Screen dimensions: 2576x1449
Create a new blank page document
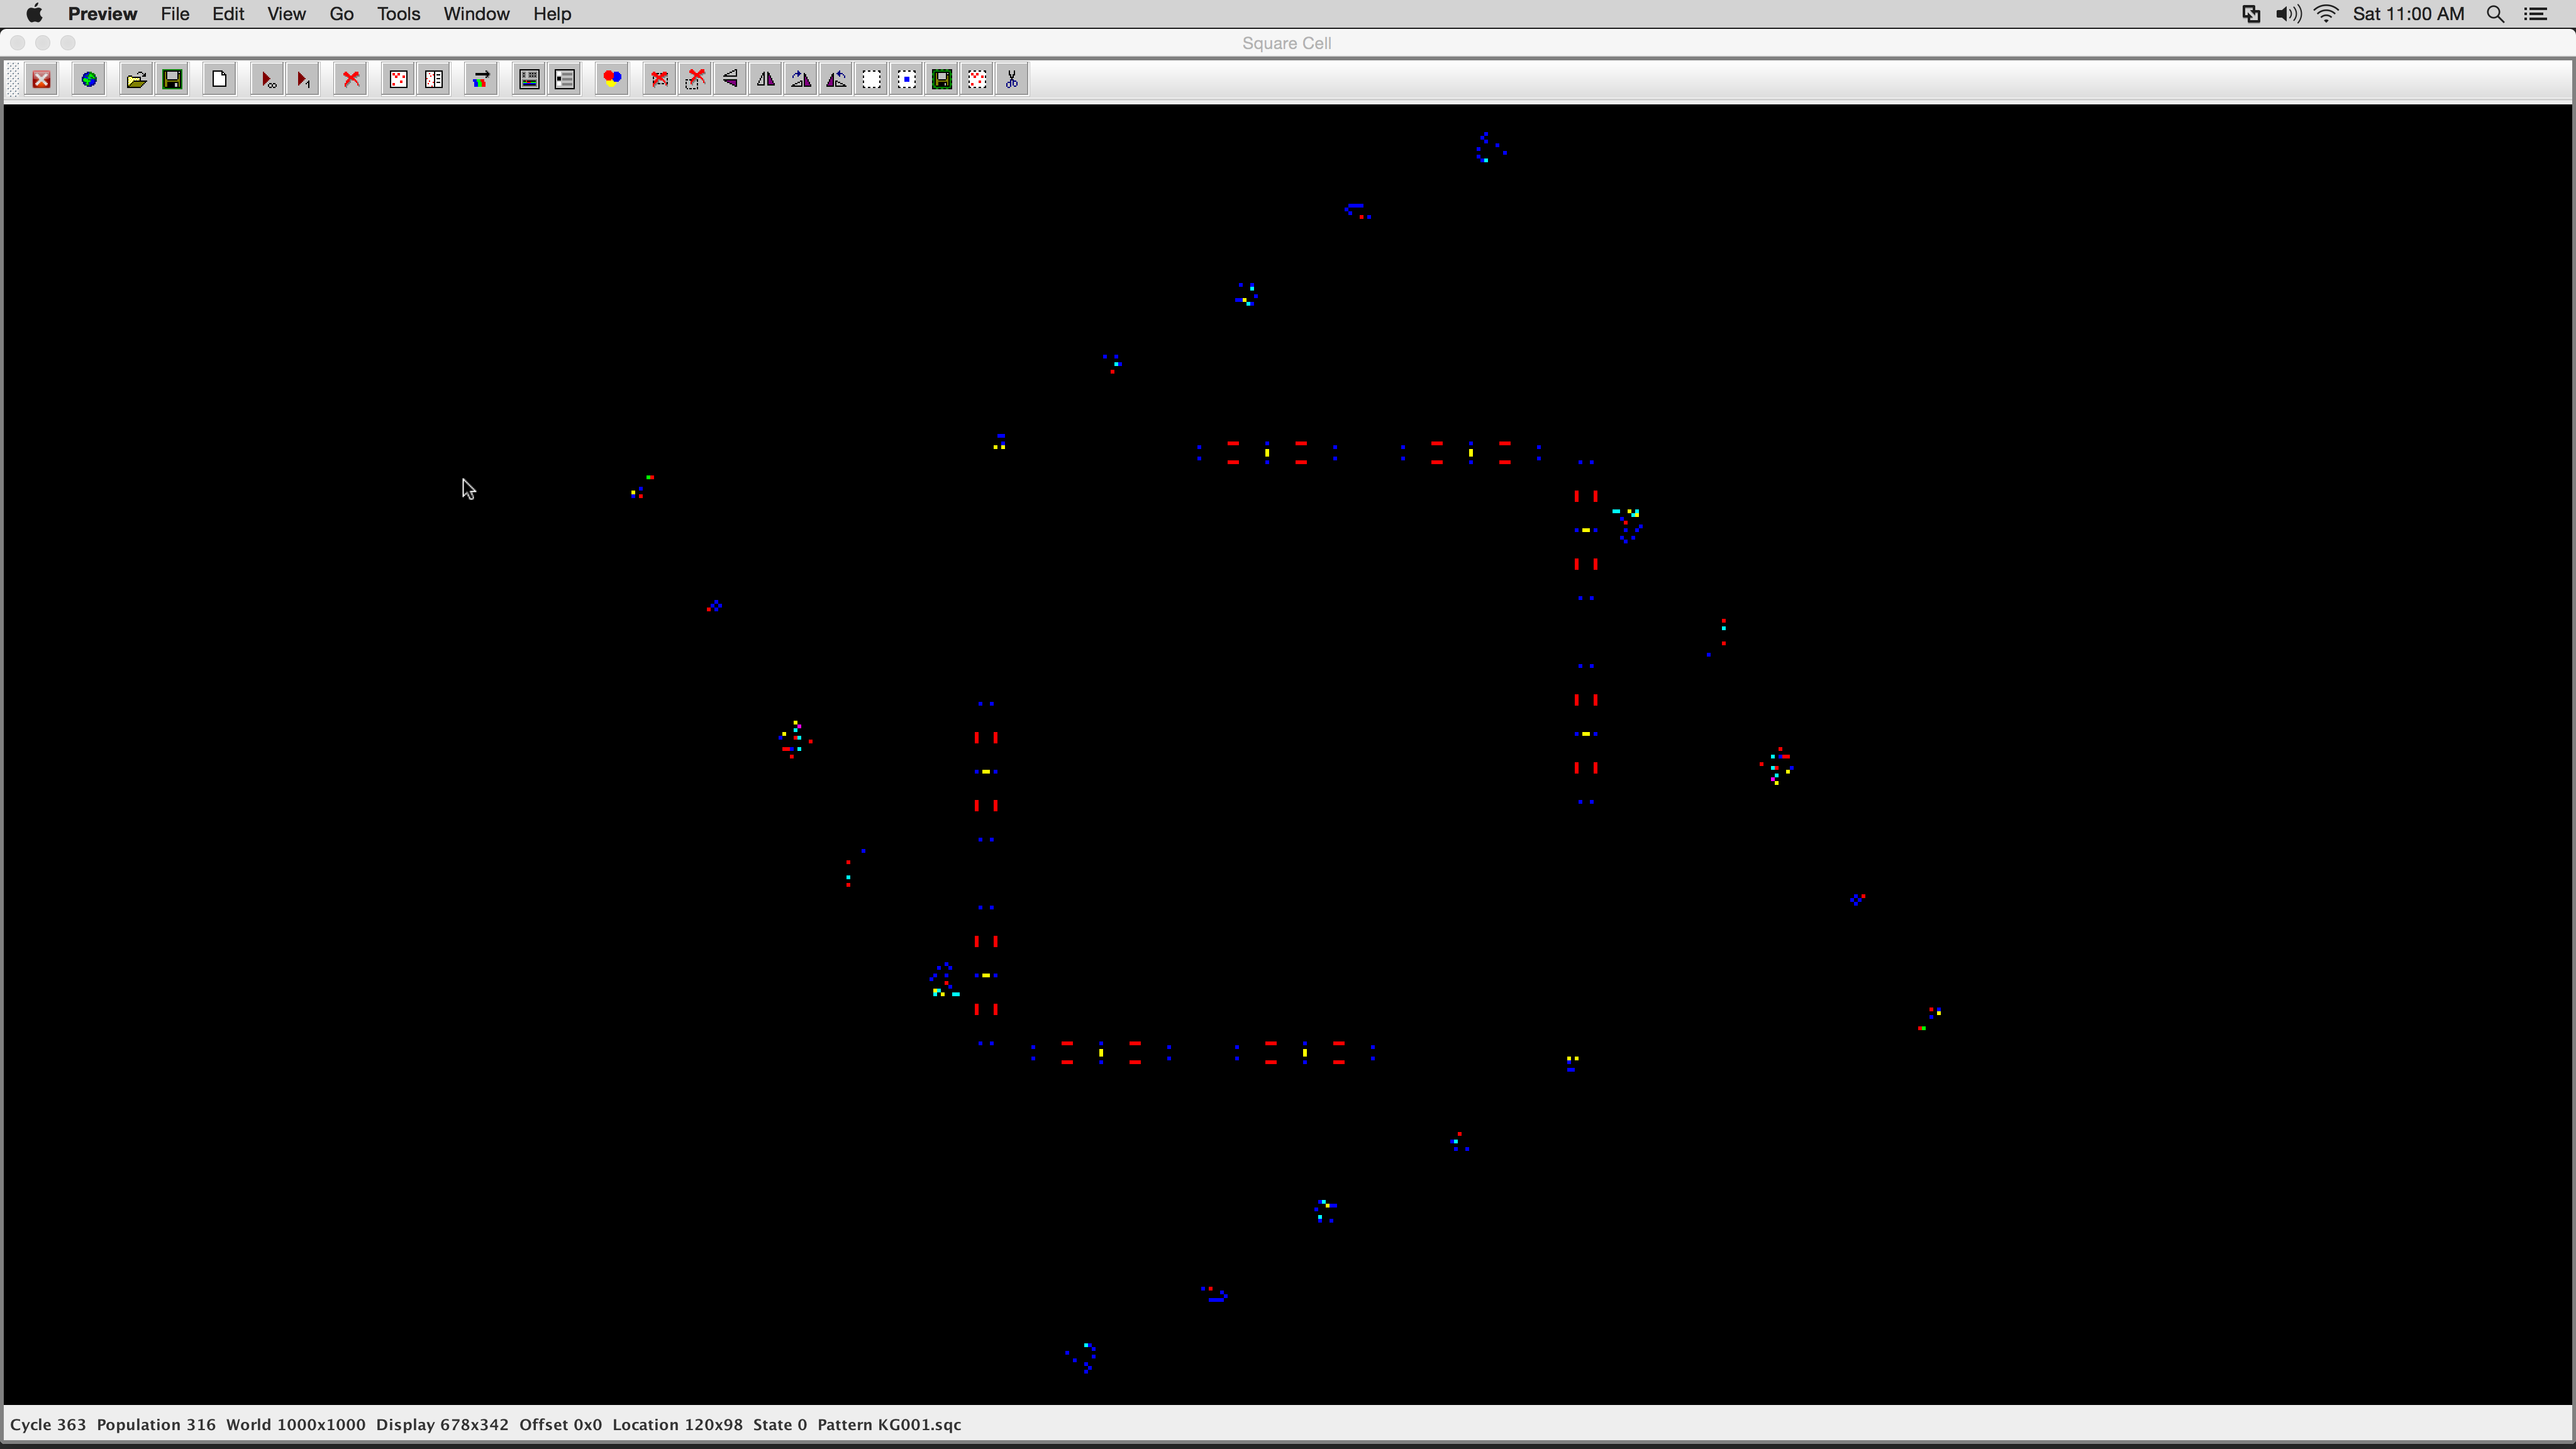[x=220, y=80]
